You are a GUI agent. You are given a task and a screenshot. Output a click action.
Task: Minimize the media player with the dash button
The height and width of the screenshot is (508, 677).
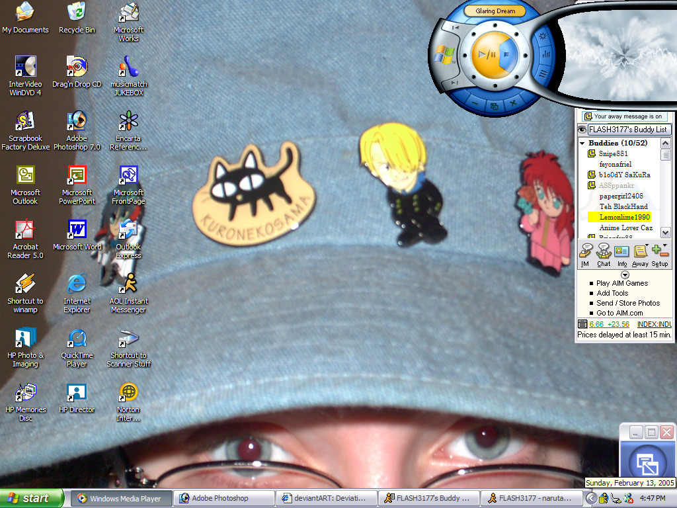coord(475,103)
